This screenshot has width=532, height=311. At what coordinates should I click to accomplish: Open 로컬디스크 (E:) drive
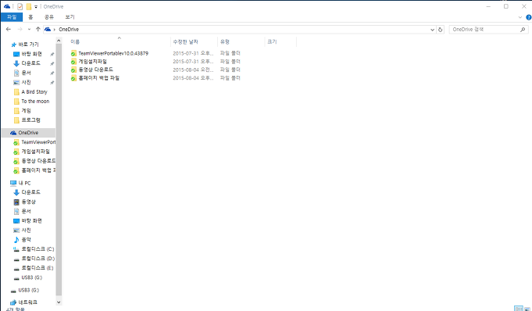click(x=37, y=268)
